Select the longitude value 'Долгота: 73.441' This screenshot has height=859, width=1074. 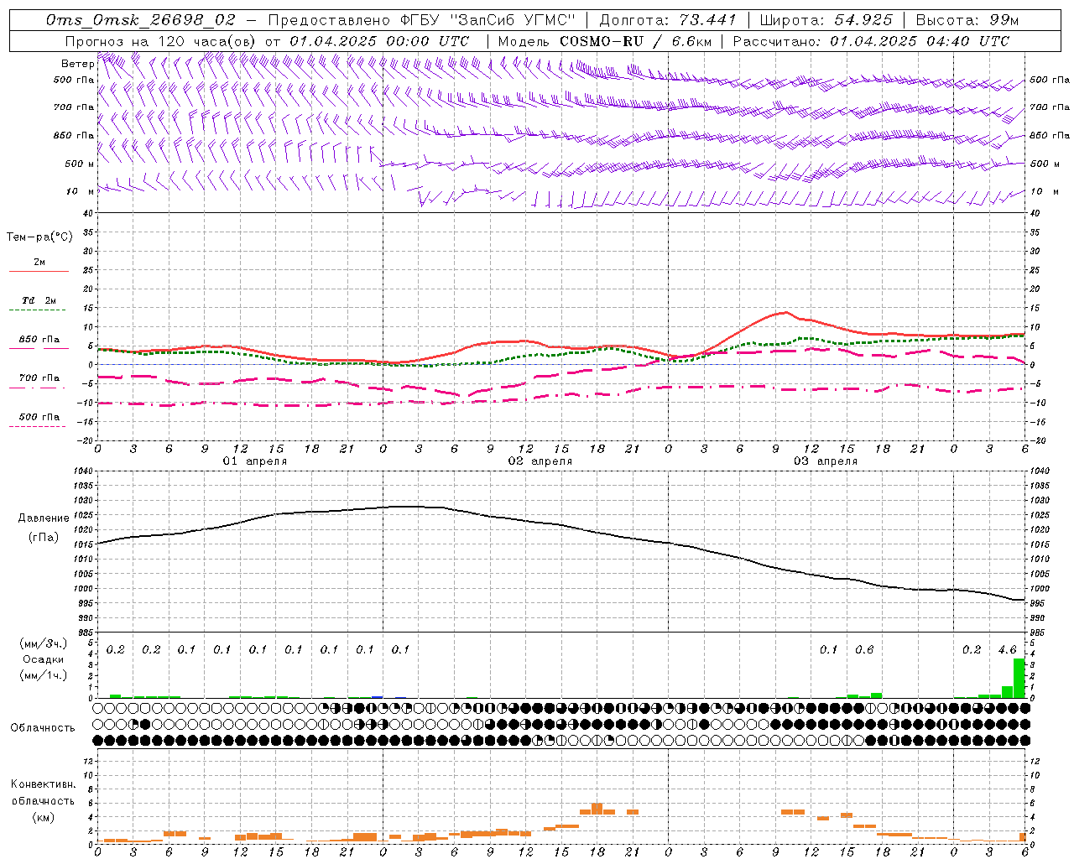668,20
